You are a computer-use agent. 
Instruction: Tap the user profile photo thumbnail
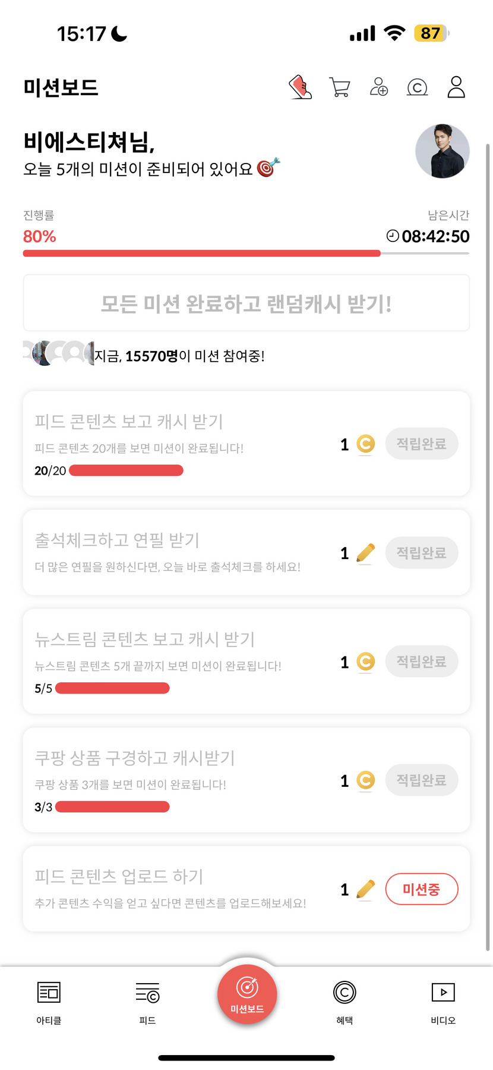(x=442, y=151)
